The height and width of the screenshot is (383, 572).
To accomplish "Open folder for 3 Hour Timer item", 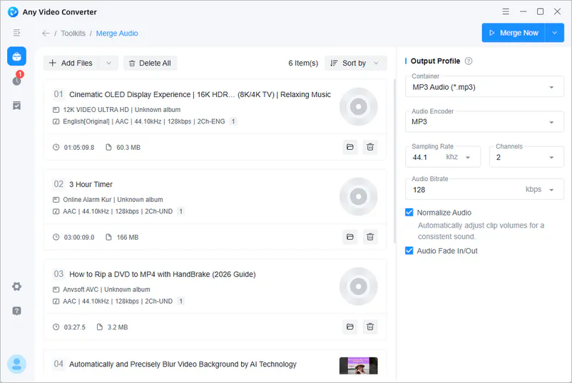I will (350, 237).
